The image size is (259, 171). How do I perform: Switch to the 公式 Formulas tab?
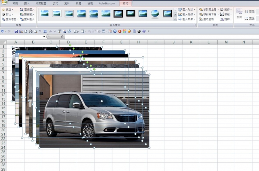coord(55,3)
